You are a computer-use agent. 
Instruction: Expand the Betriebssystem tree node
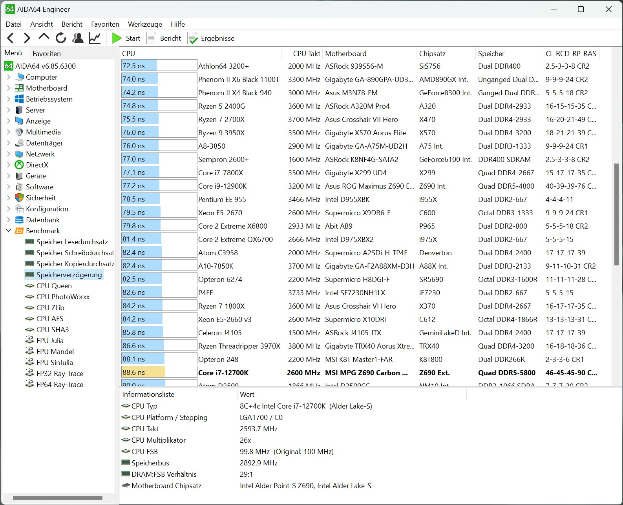click(x=9, y=99)
